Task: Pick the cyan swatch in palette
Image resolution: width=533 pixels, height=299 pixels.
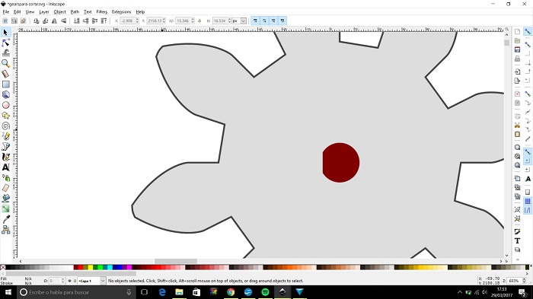Action: click(x=110, y=268)
